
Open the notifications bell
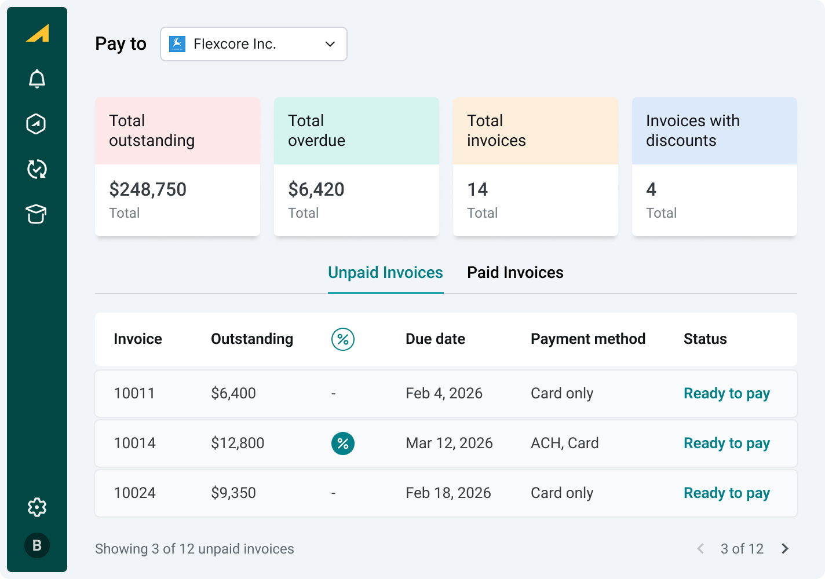pos(37,79)
